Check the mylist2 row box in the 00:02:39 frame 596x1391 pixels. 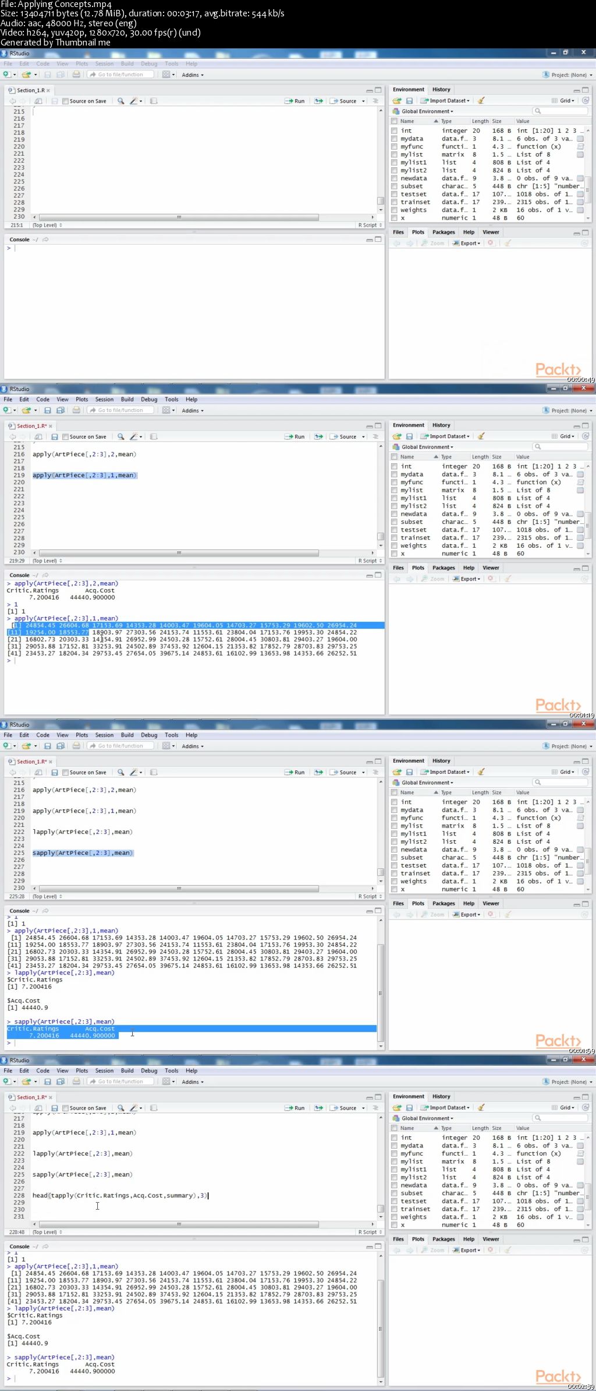tap(395, 1177)
